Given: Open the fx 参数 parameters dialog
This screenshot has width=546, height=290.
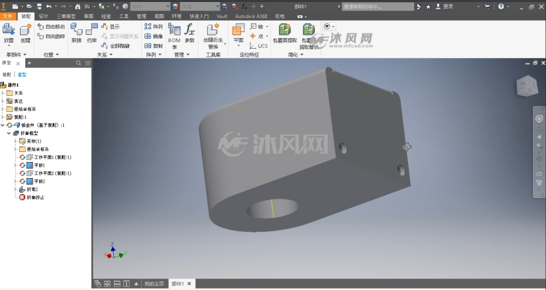Looking at the screenshot, I should click(x=189, y=33).
